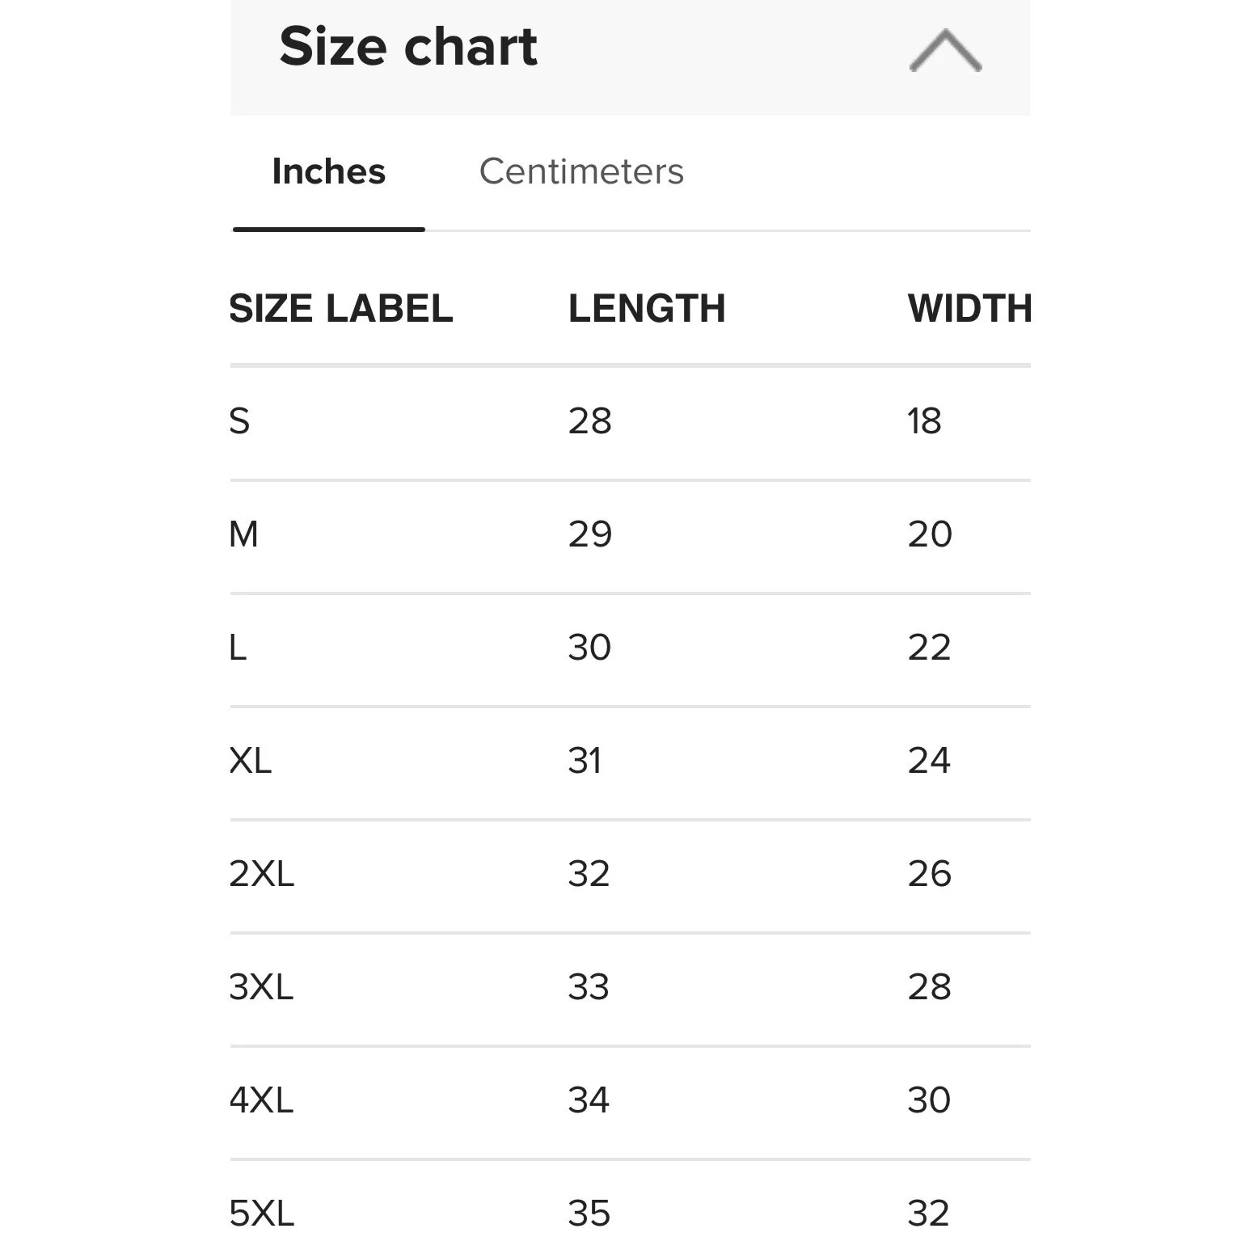The image size is (1258, 1258).
Task: Click length value 31 for size XL
Action: (x=585, y=761)
